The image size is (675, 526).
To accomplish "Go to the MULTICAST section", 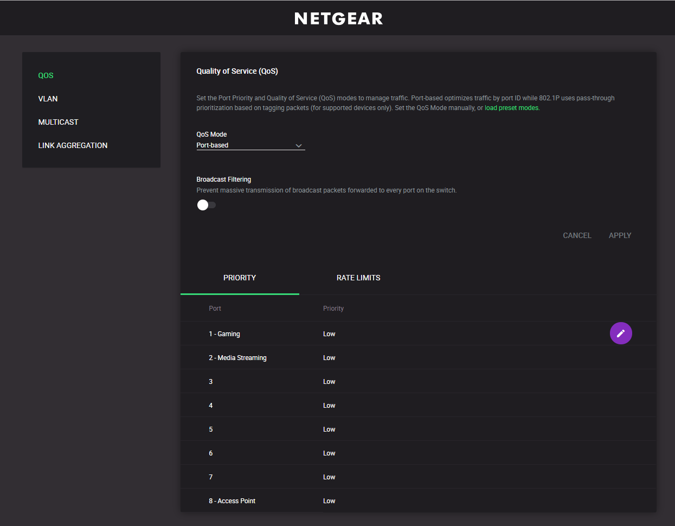I will point(58,122).
